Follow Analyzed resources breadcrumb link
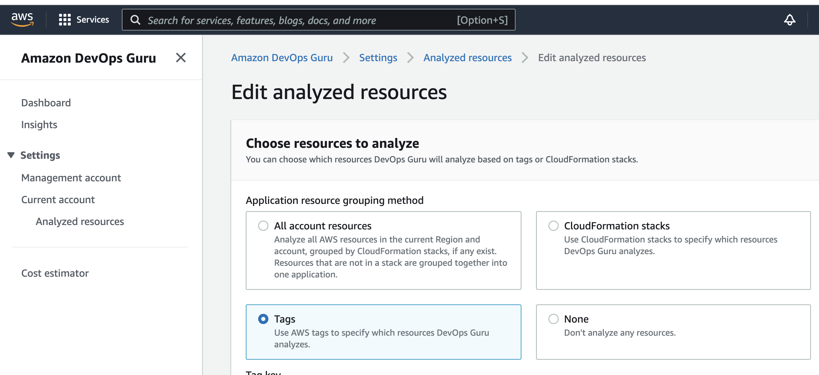This screenshot has height=375, width=819. 467,58
